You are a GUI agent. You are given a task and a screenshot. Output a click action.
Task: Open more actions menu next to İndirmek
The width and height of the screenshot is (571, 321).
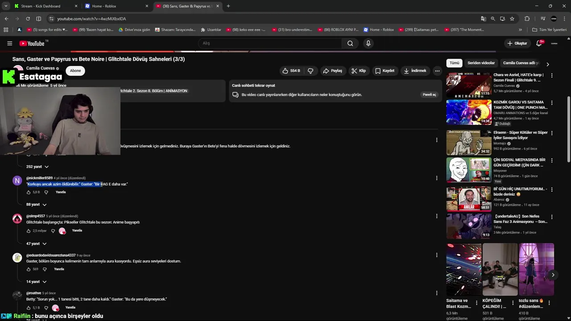tap(437, 70)
